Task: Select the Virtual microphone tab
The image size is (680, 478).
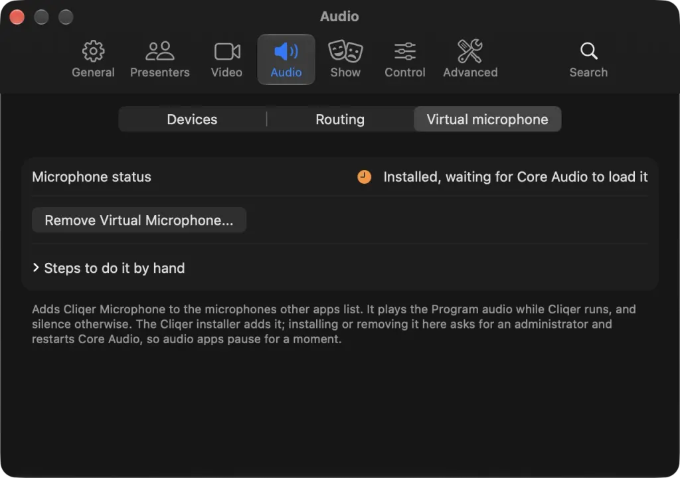Action: click(x=487, y=119)
